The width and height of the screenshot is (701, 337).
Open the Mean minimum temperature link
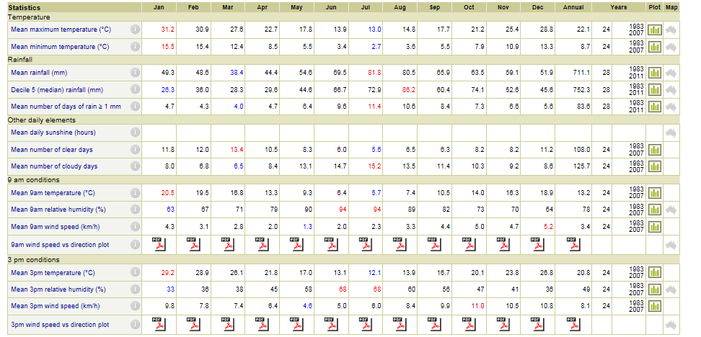61,46
